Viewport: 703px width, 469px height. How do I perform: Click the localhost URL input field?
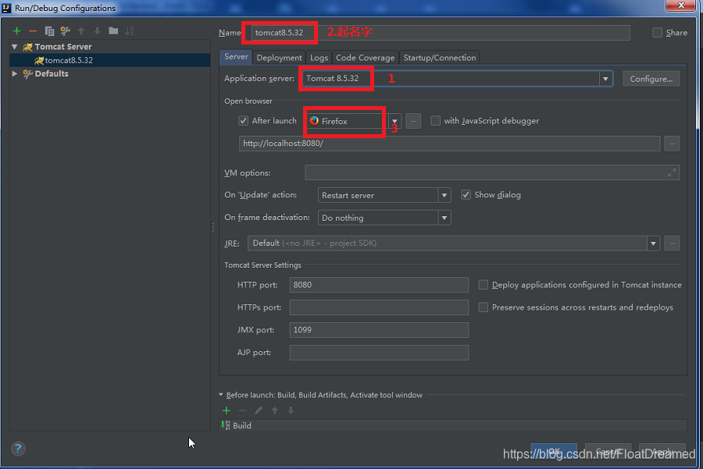[449, 144]
